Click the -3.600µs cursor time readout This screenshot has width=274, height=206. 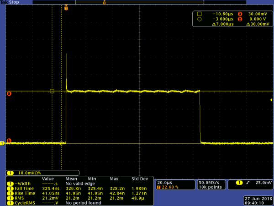coord(223,19)
